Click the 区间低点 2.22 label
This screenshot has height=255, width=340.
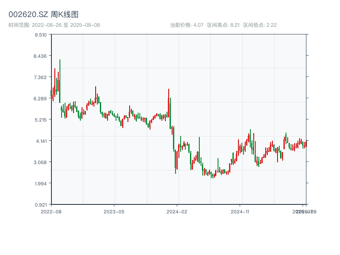point(260,25)
